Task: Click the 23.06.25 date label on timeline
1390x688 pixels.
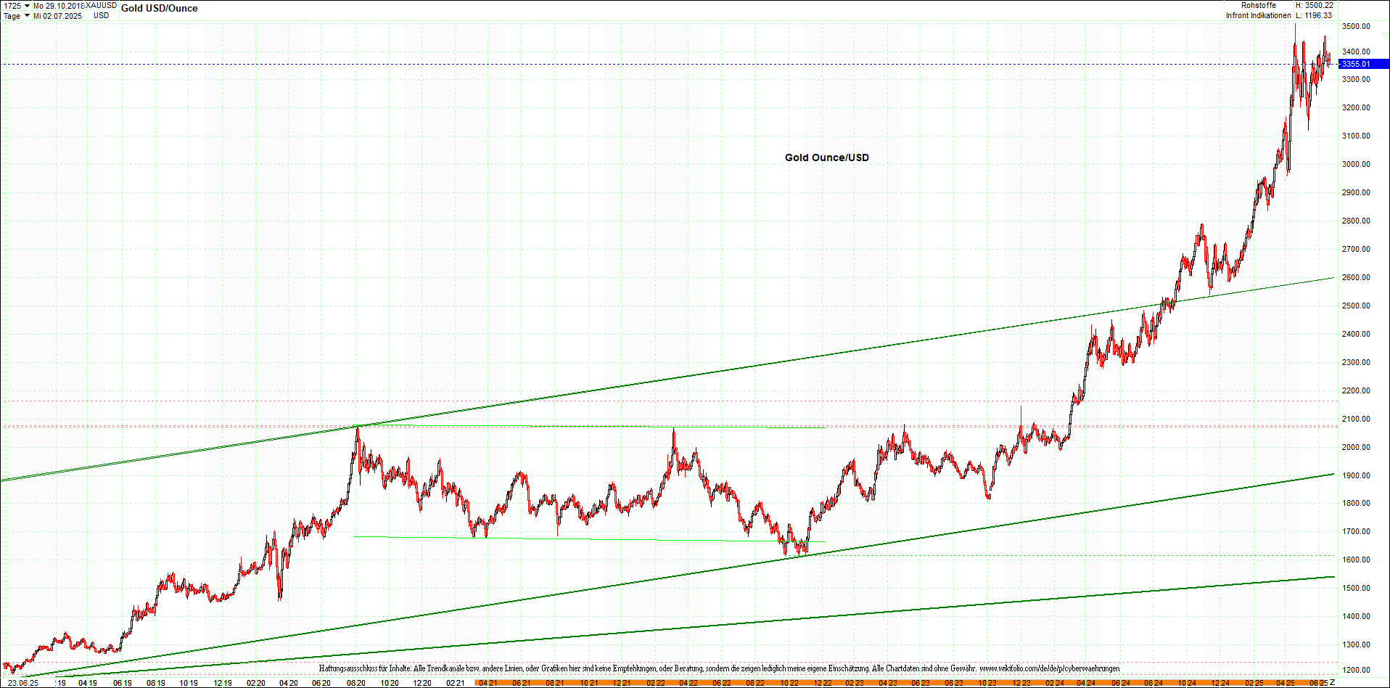Action: click(22, 683)
